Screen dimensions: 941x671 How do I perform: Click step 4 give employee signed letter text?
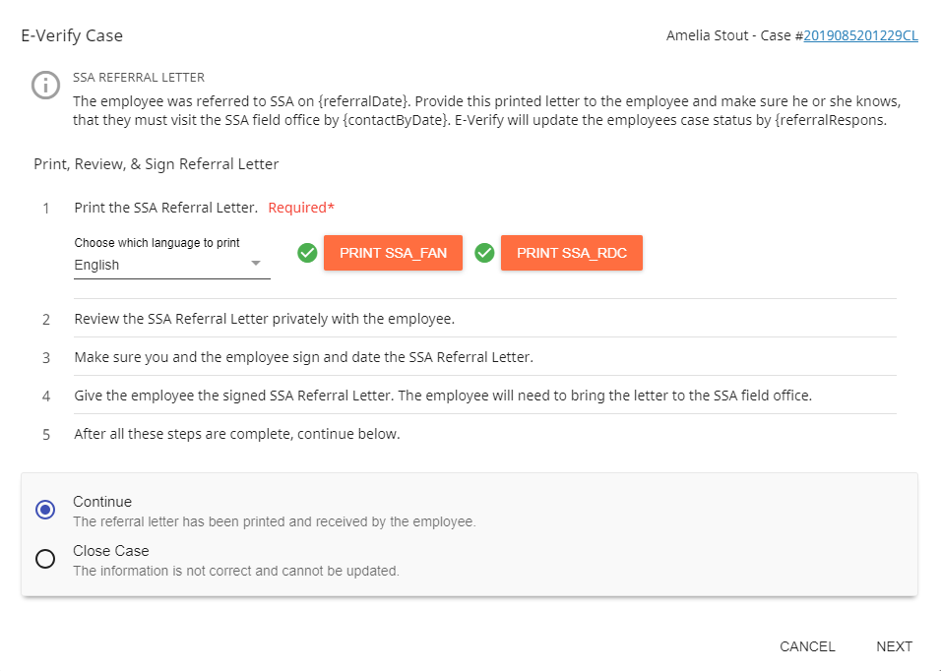443,396
